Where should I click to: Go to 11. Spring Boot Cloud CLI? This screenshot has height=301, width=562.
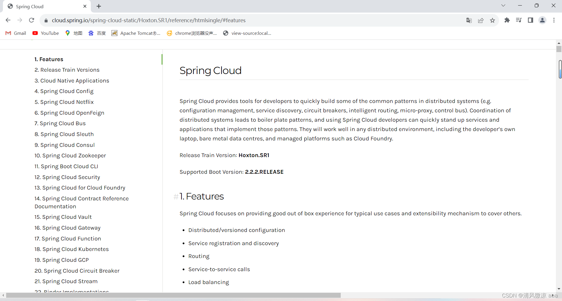point(66,166)
